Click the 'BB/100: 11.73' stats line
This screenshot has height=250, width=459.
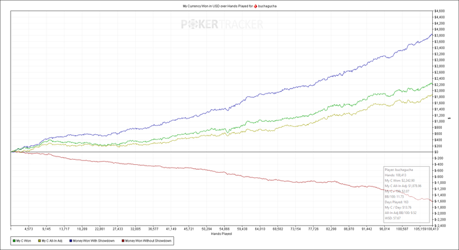[x=394, y=196]
